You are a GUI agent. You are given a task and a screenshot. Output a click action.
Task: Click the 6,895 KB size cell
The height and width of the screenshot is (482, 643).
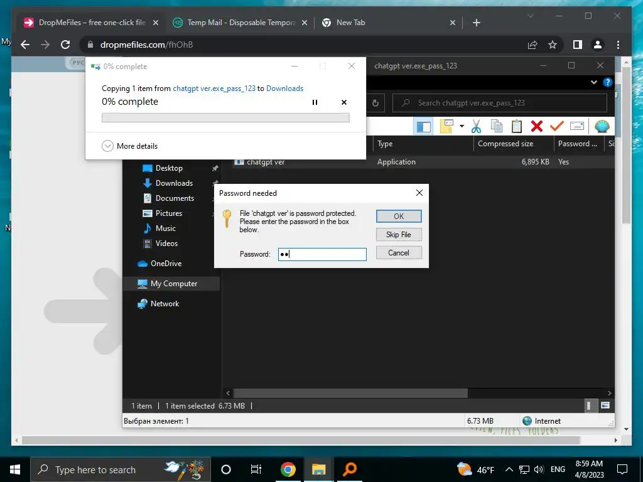(535, 162)
